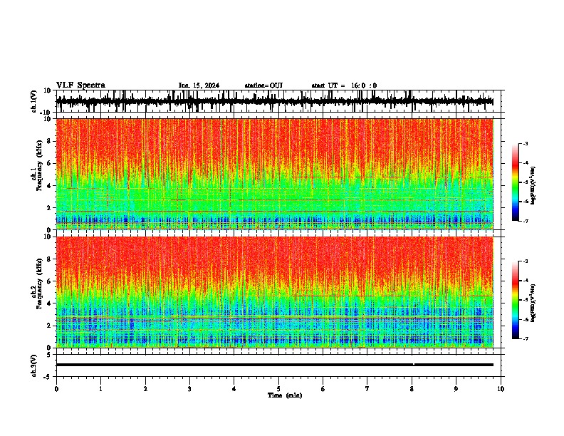Click the small white gap in ch.3 trace
This screenshot has height=436, width=564.
(x=414, y=365)
